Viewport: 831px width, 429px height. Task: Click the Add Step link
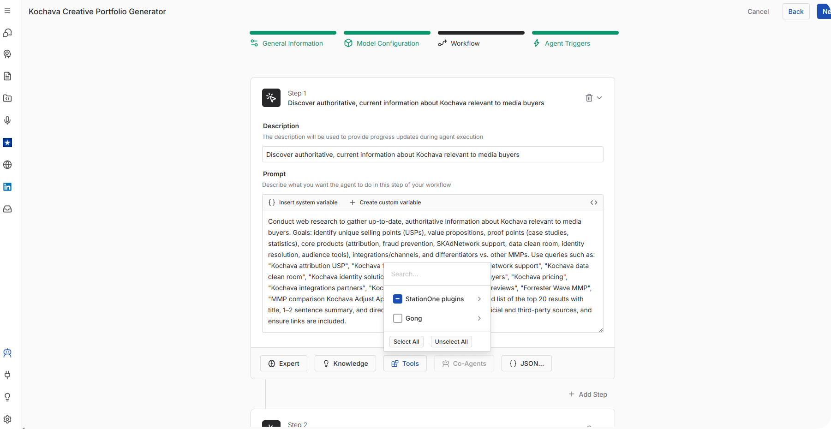click(x=588, y=394)
